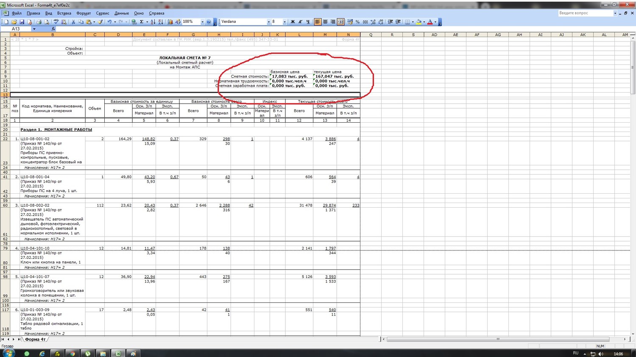
Task: Click the Format Painter brush icon
Action: pyautogui.click(x=100, y=22)
